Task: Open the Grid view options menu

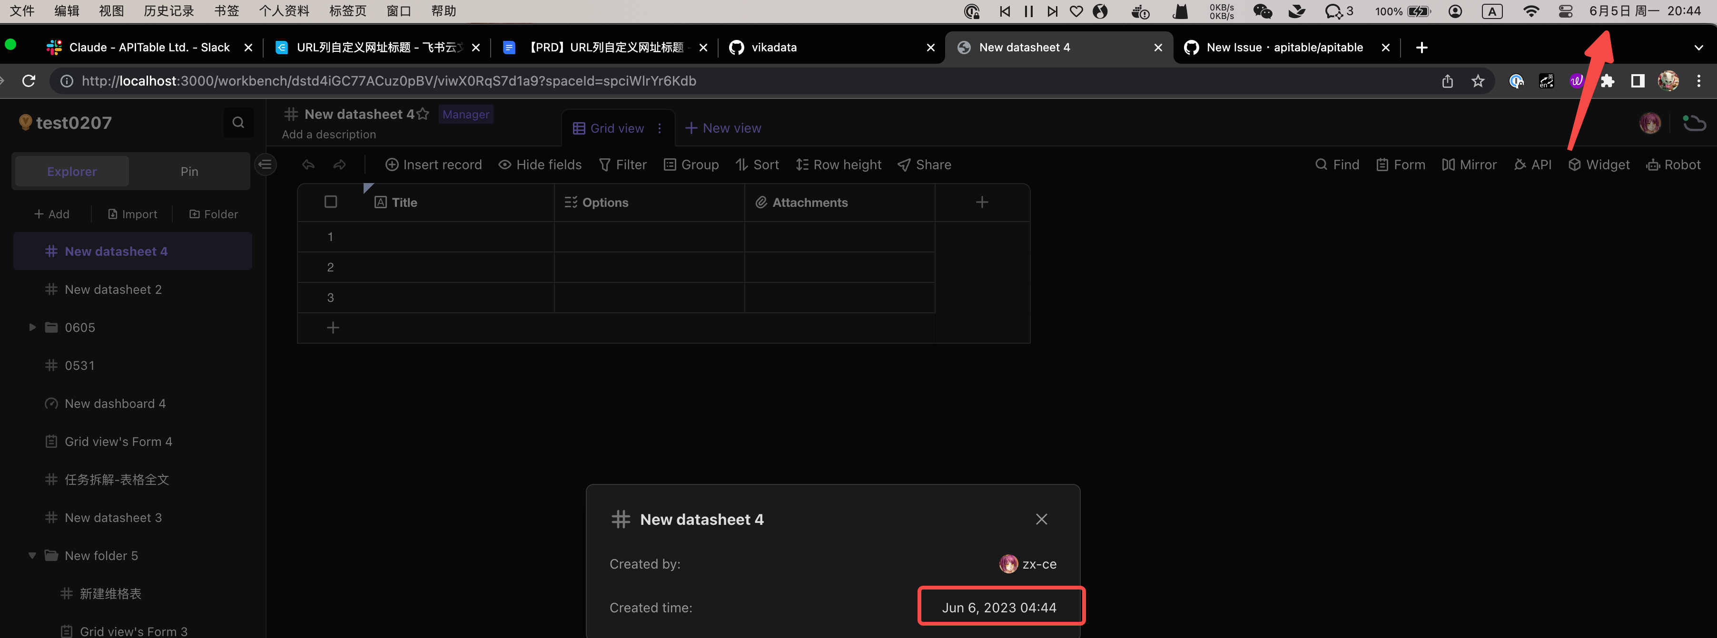Action: coord(659,128)
